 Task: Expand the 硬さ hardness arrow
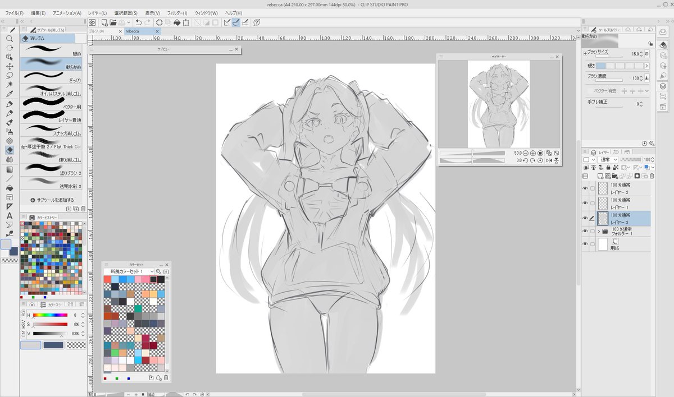pyautogui.click(x=646, y=66)
